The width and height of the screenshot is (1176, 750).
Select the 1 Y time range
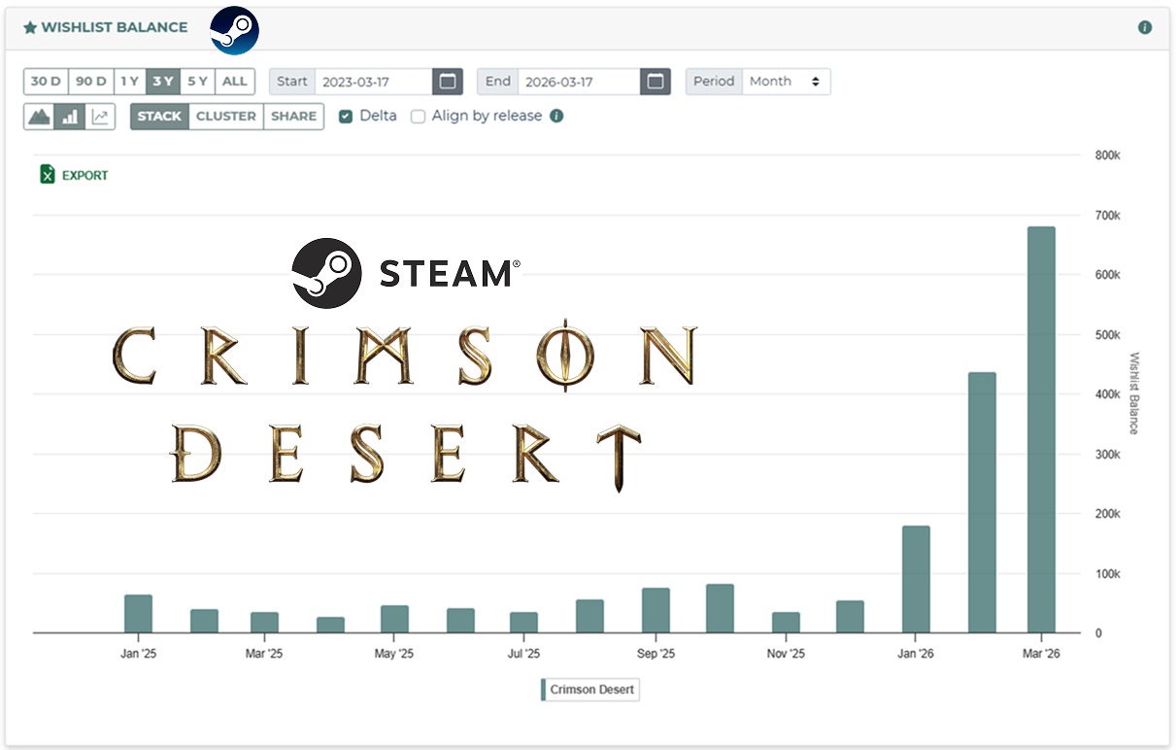pos(129,82)
